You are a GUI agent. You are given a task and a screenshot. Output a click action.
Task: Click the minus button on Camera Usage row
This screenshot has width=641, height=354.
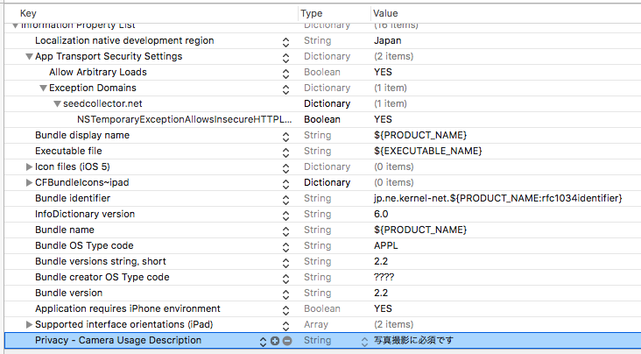[286, 340]
